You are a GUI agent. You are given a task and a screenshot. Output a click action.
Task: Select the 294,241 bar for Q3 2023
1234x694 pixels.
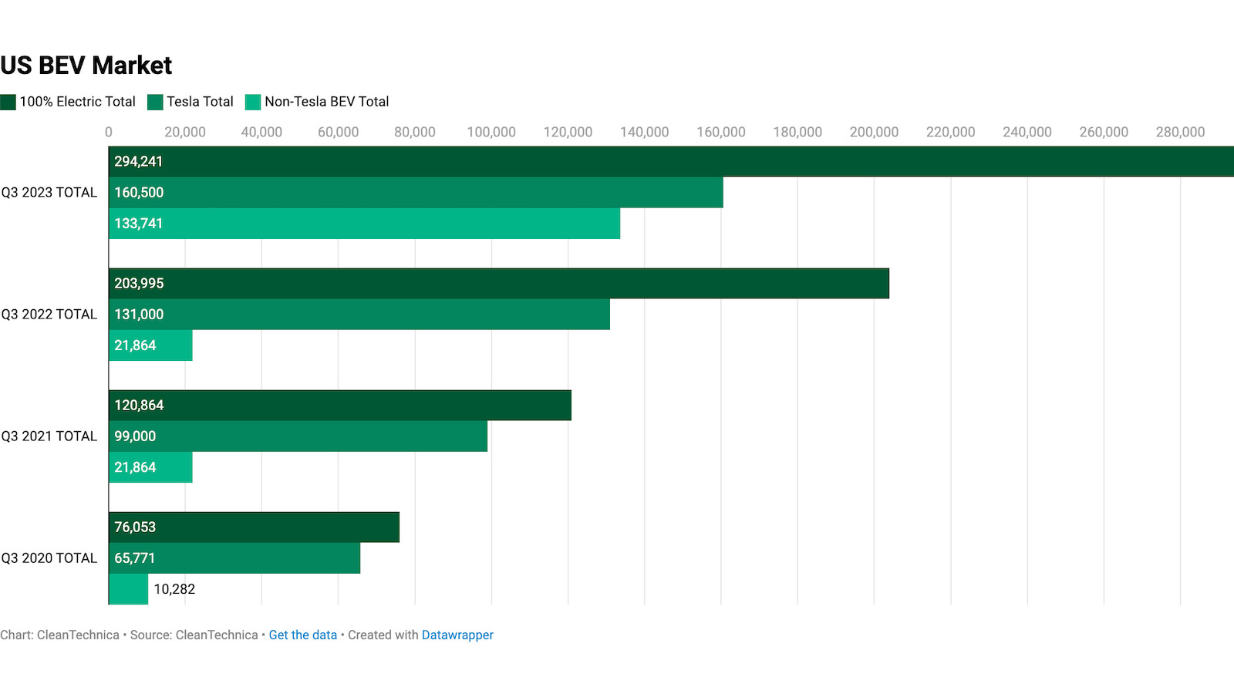671,162
